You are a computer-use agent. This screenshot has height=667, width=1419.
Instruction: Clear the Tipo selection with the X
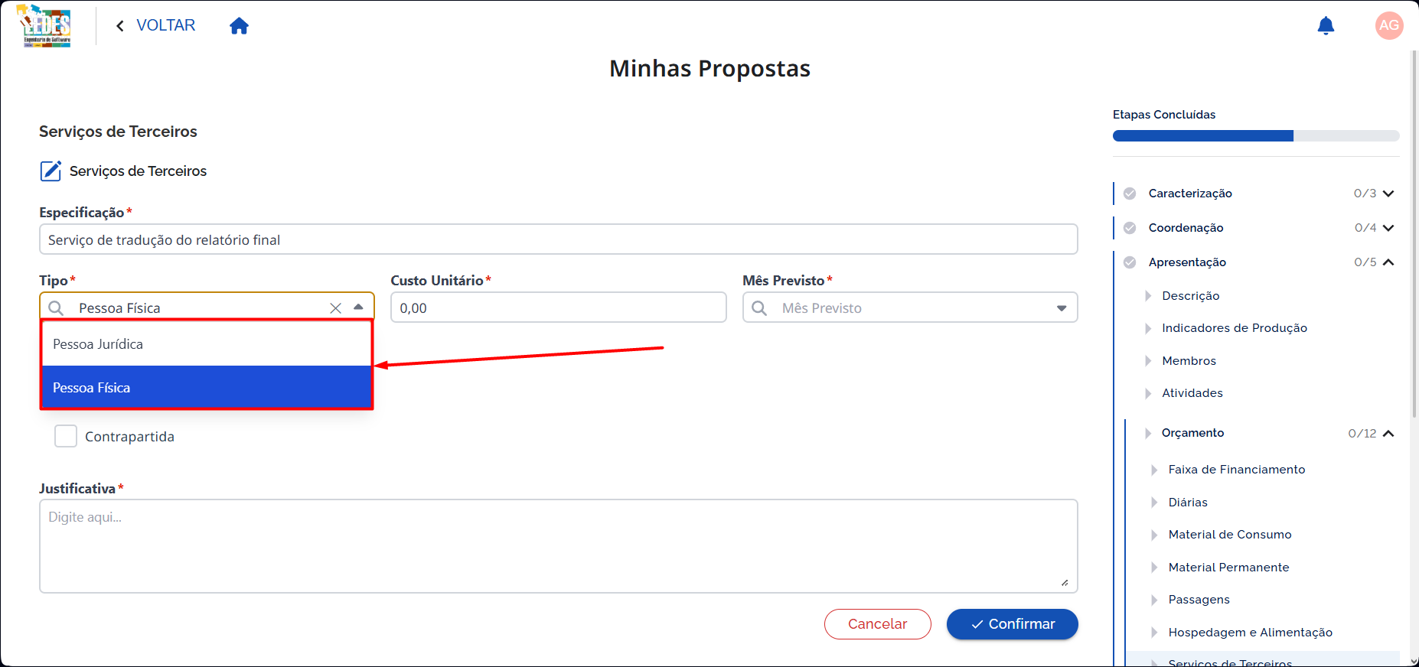click(335, 308)
